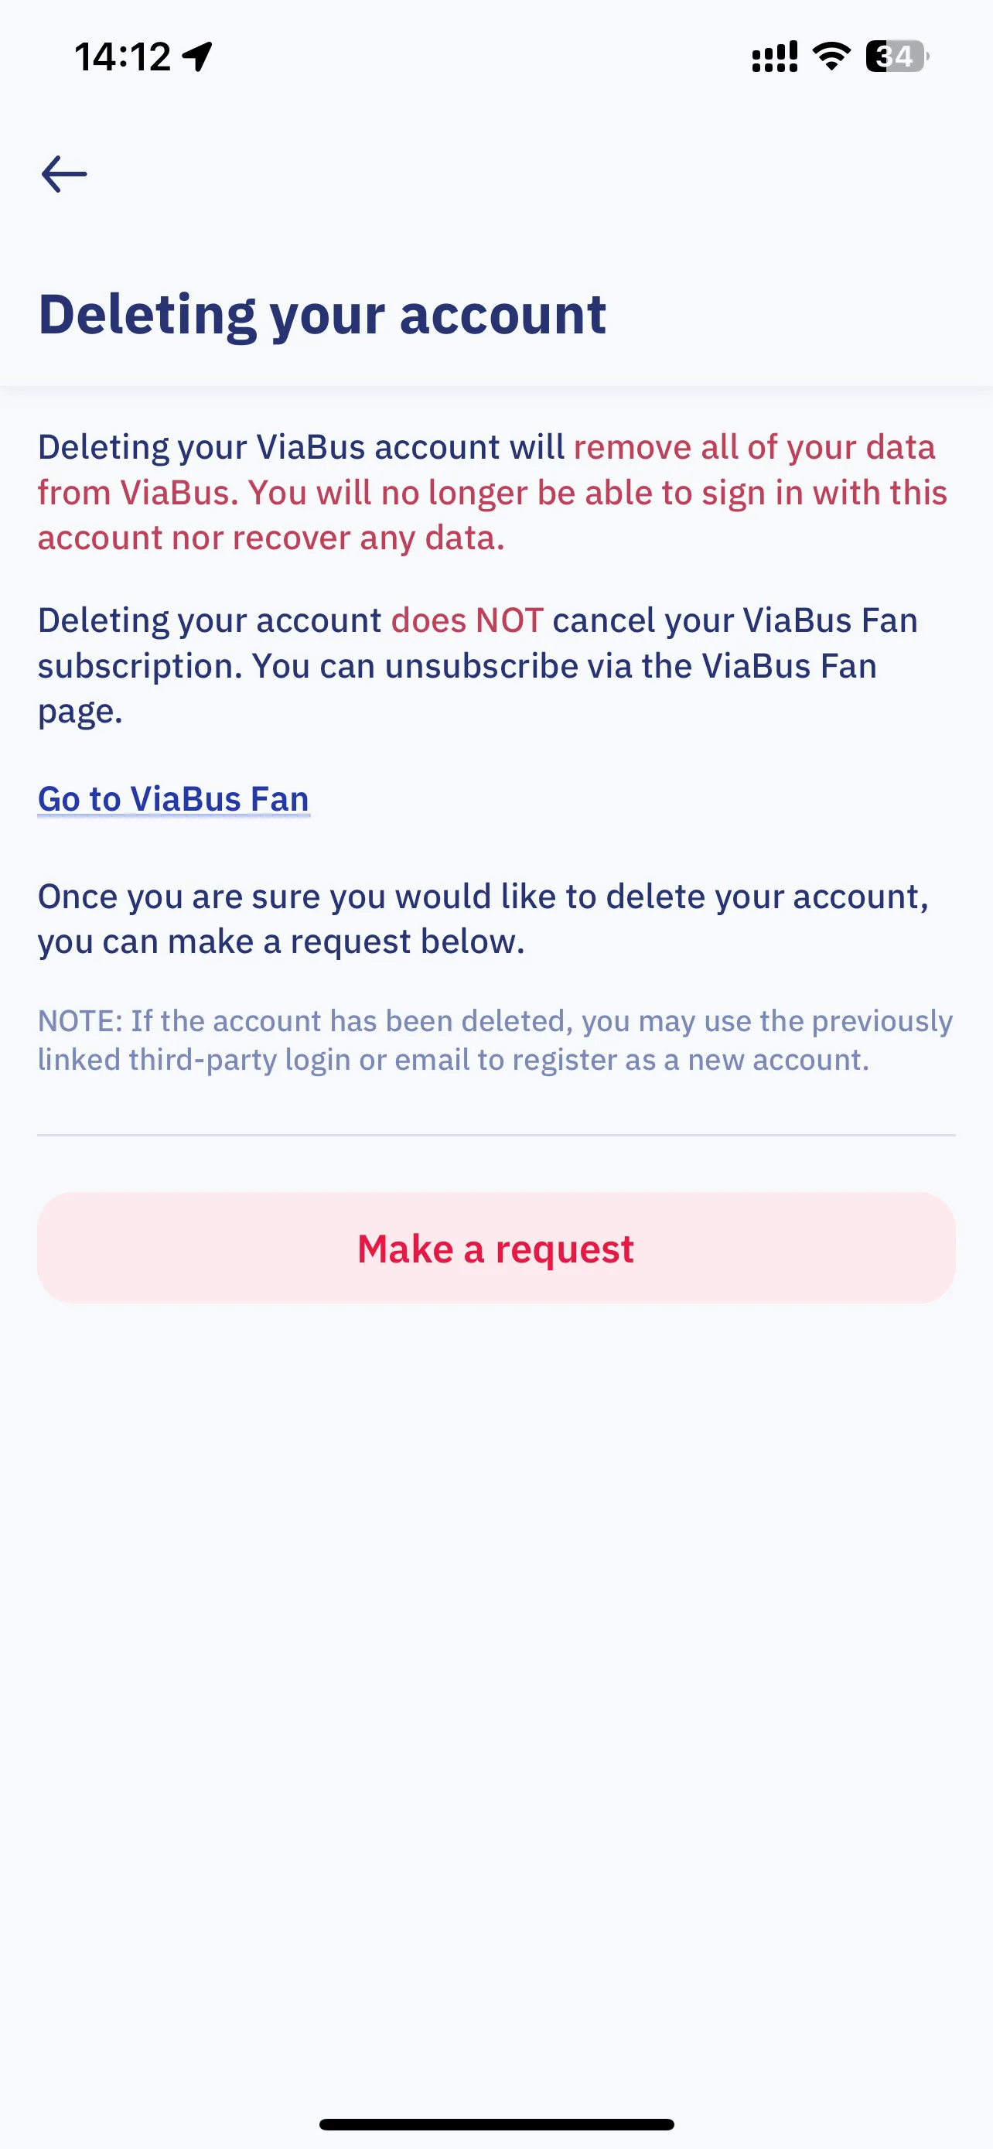Tap 'Deleting your ViaBus account will' text
This screenshot has width=993, height=2149.
pos(301,447)
